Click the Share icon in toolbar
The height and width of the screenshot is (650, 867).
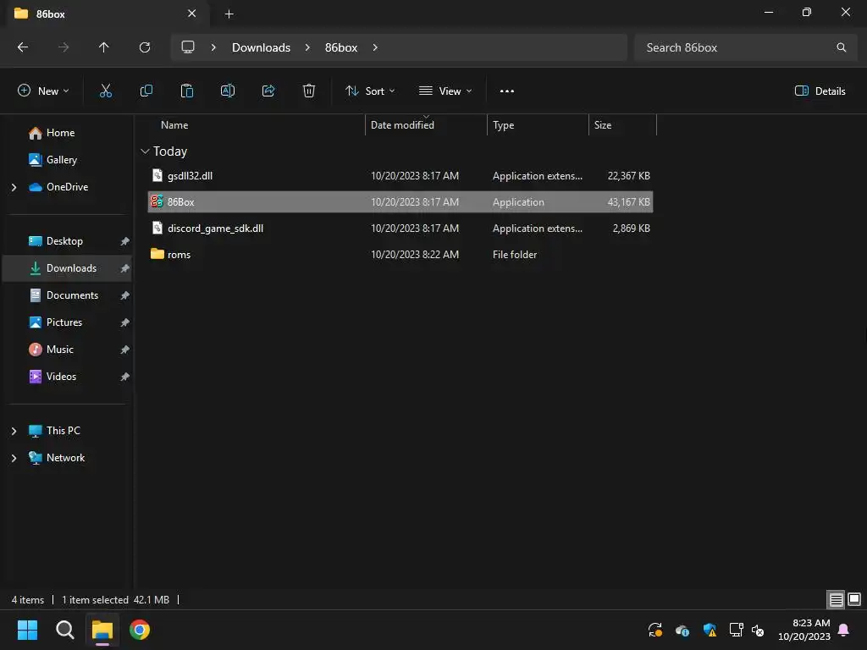click(268, 91)
